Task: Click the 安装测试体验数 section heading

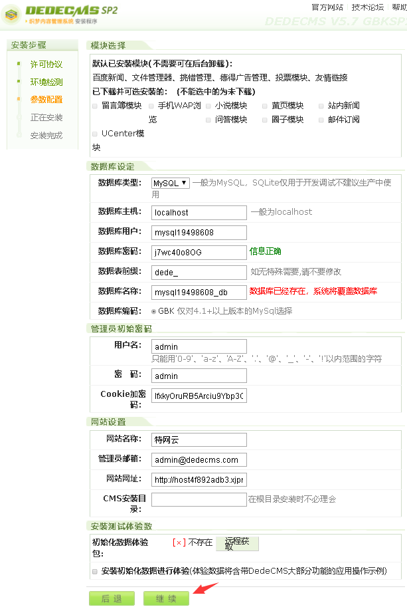Action: [x=121, y=527]
